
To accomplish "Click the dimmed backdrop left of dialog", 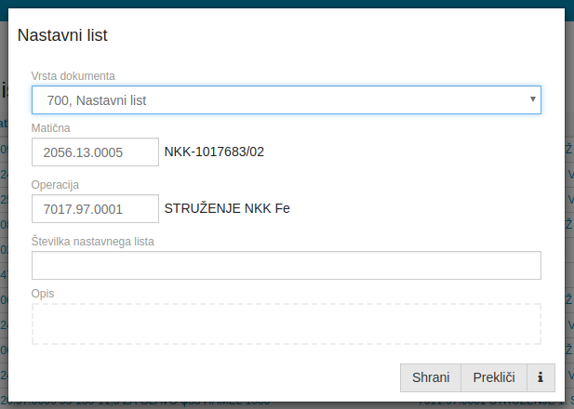I will [x=3, y=232].
